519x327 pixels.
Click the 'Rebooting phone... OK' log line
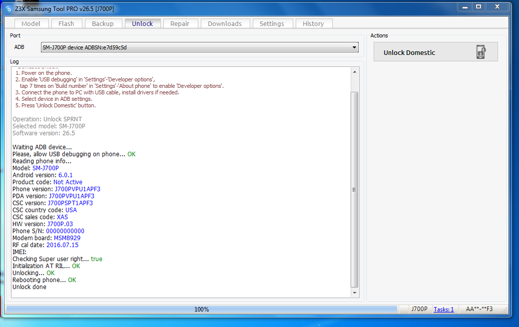click(44, 280)
